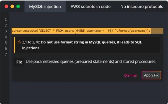Click the parameterized queries fix description
The image size is (168, 104).
point(91,62)
